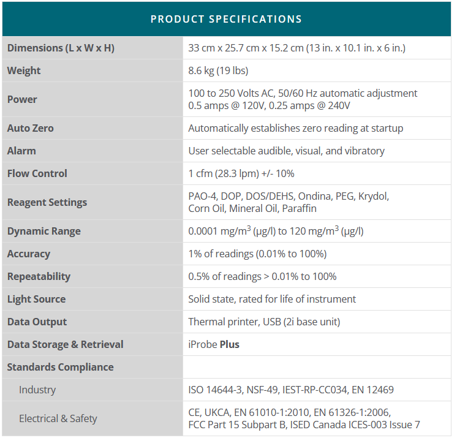The width and height of the screenshot is (457, 446).
Task: Select the Weight row label
Action: (24, 70)
